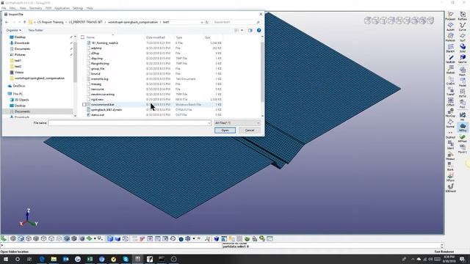Open the All Files file type dropdown
This screenshot has width=470, height=264.
[x=237, y=122]
